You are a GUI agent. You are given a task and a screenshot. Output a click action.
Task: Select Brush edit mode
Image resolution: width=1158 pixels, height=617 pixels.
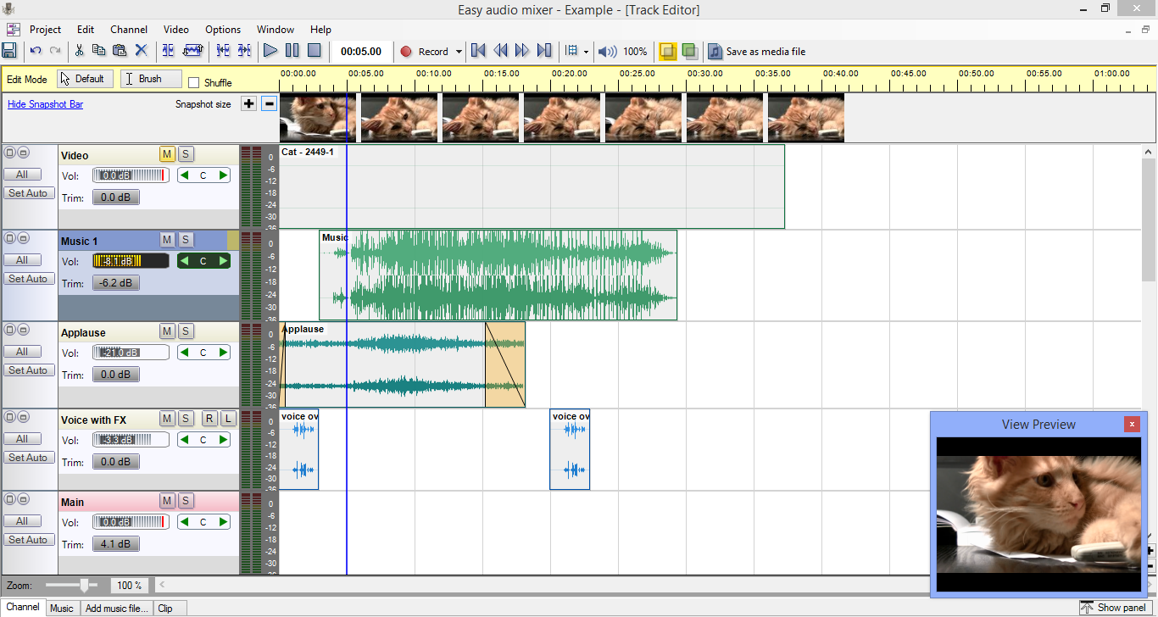(x=151, y=79)
